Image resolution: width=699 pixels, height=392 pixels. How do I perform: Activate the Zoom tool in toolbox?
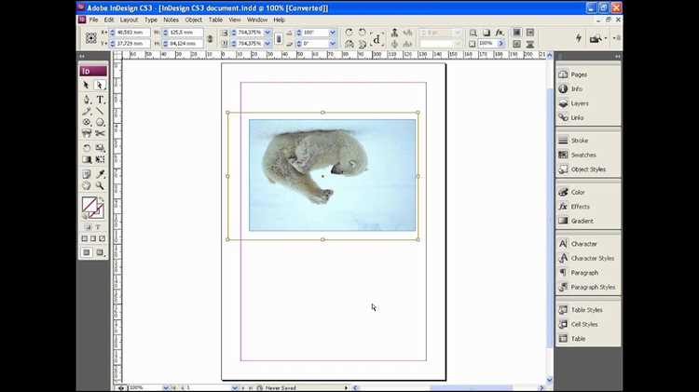point(100,185)
